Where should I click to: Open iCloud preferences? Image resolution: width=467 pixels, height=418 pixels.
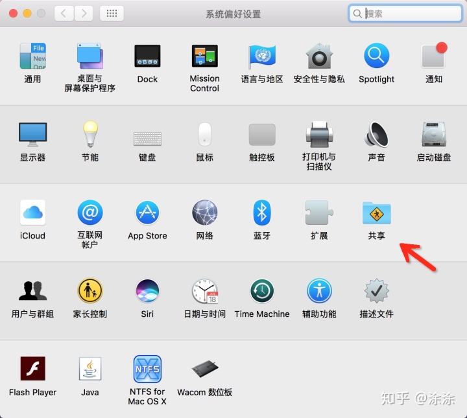[x=33, y=213]
